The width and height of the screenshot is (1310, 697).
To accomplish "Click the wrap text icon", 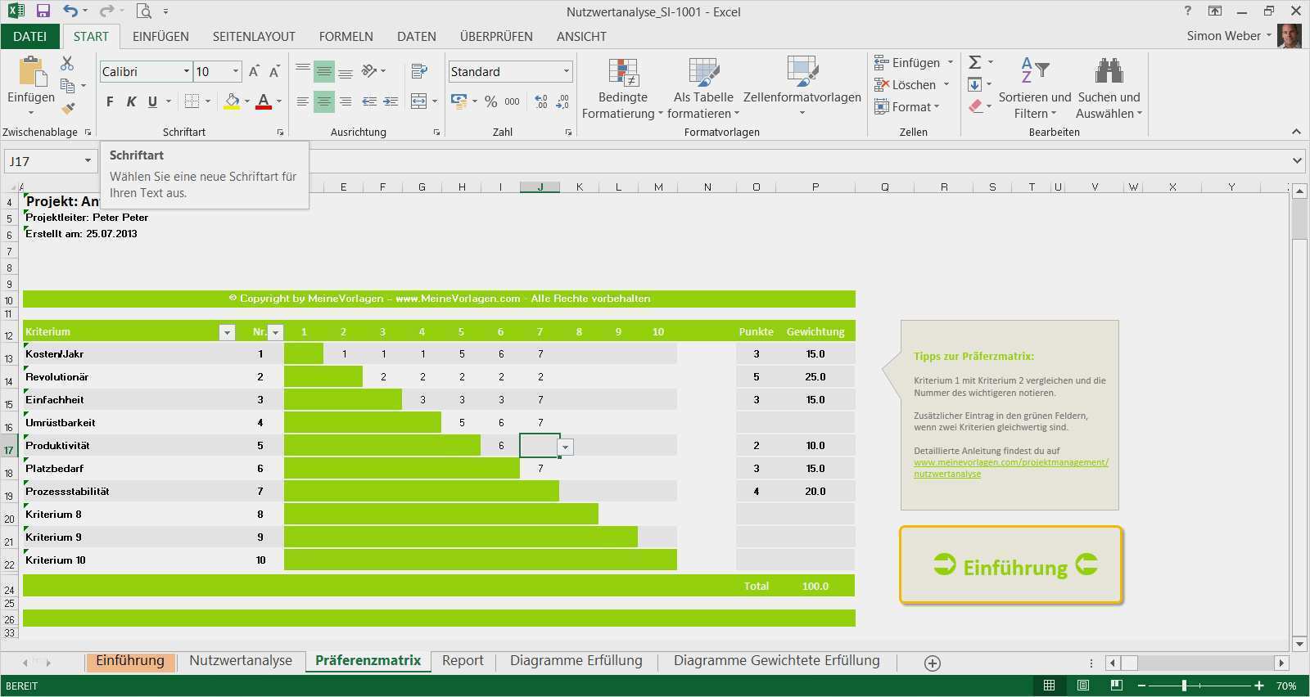I will tap(419, 71).
